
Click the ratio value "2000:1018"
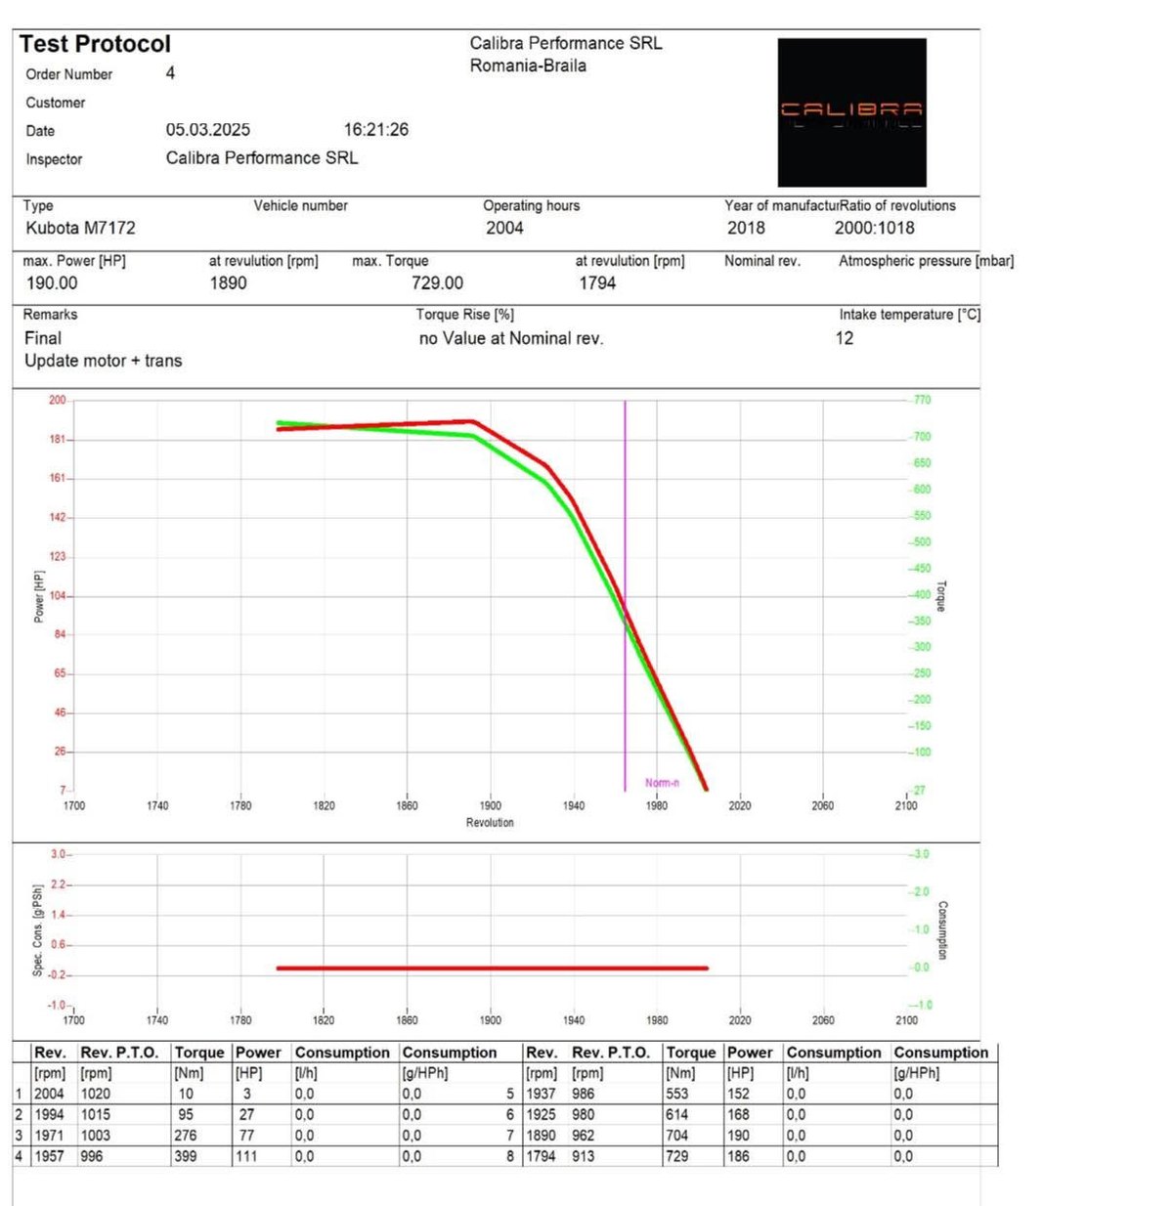(874, 228)
